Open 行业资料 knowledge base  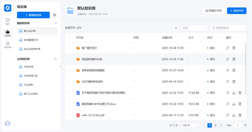pos(37,85)
